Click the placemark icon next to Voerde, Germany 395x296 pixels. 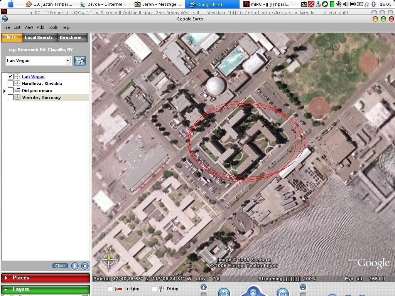point(17,98)
